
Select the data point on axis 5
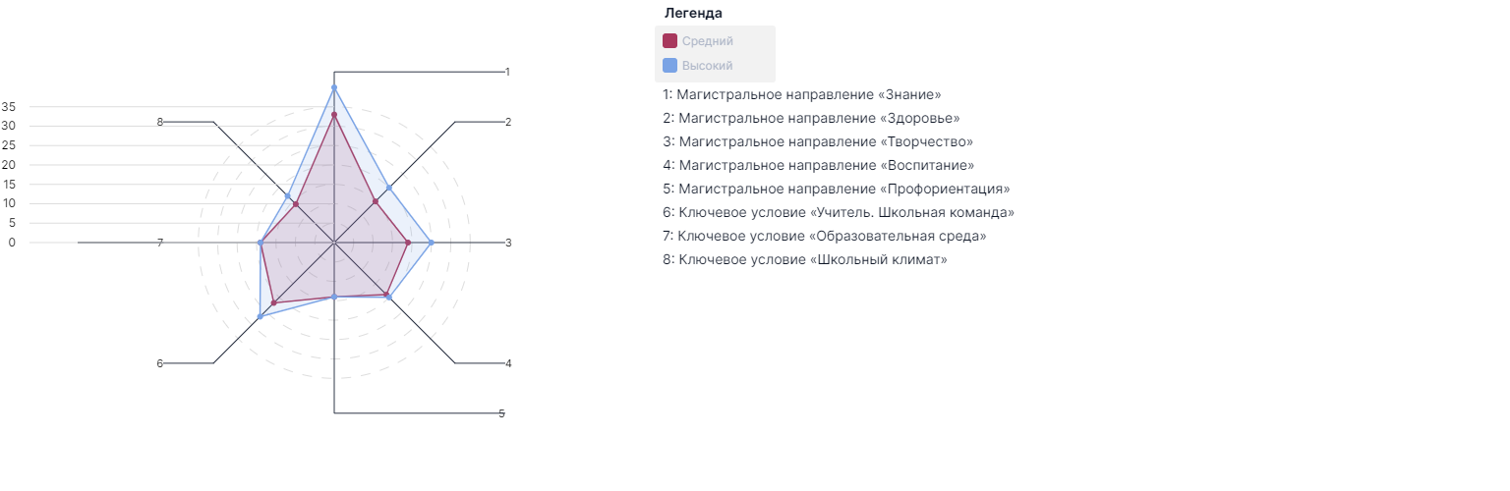click(334, 297)
